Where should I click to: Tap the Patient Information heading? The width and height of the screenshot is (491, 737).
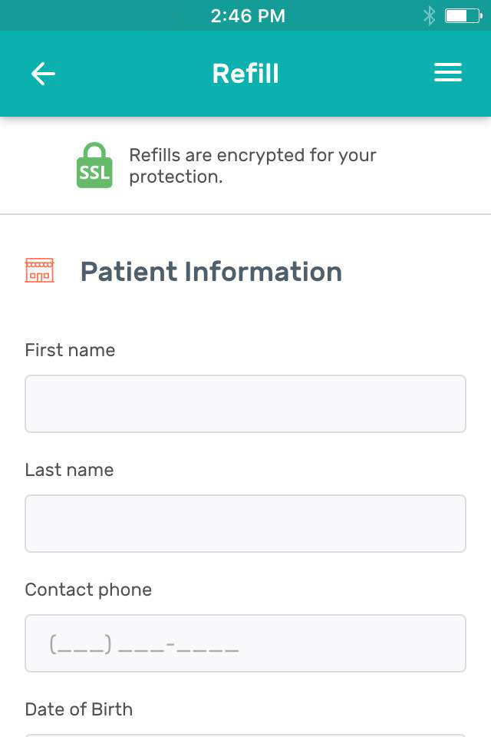(211, 272)
